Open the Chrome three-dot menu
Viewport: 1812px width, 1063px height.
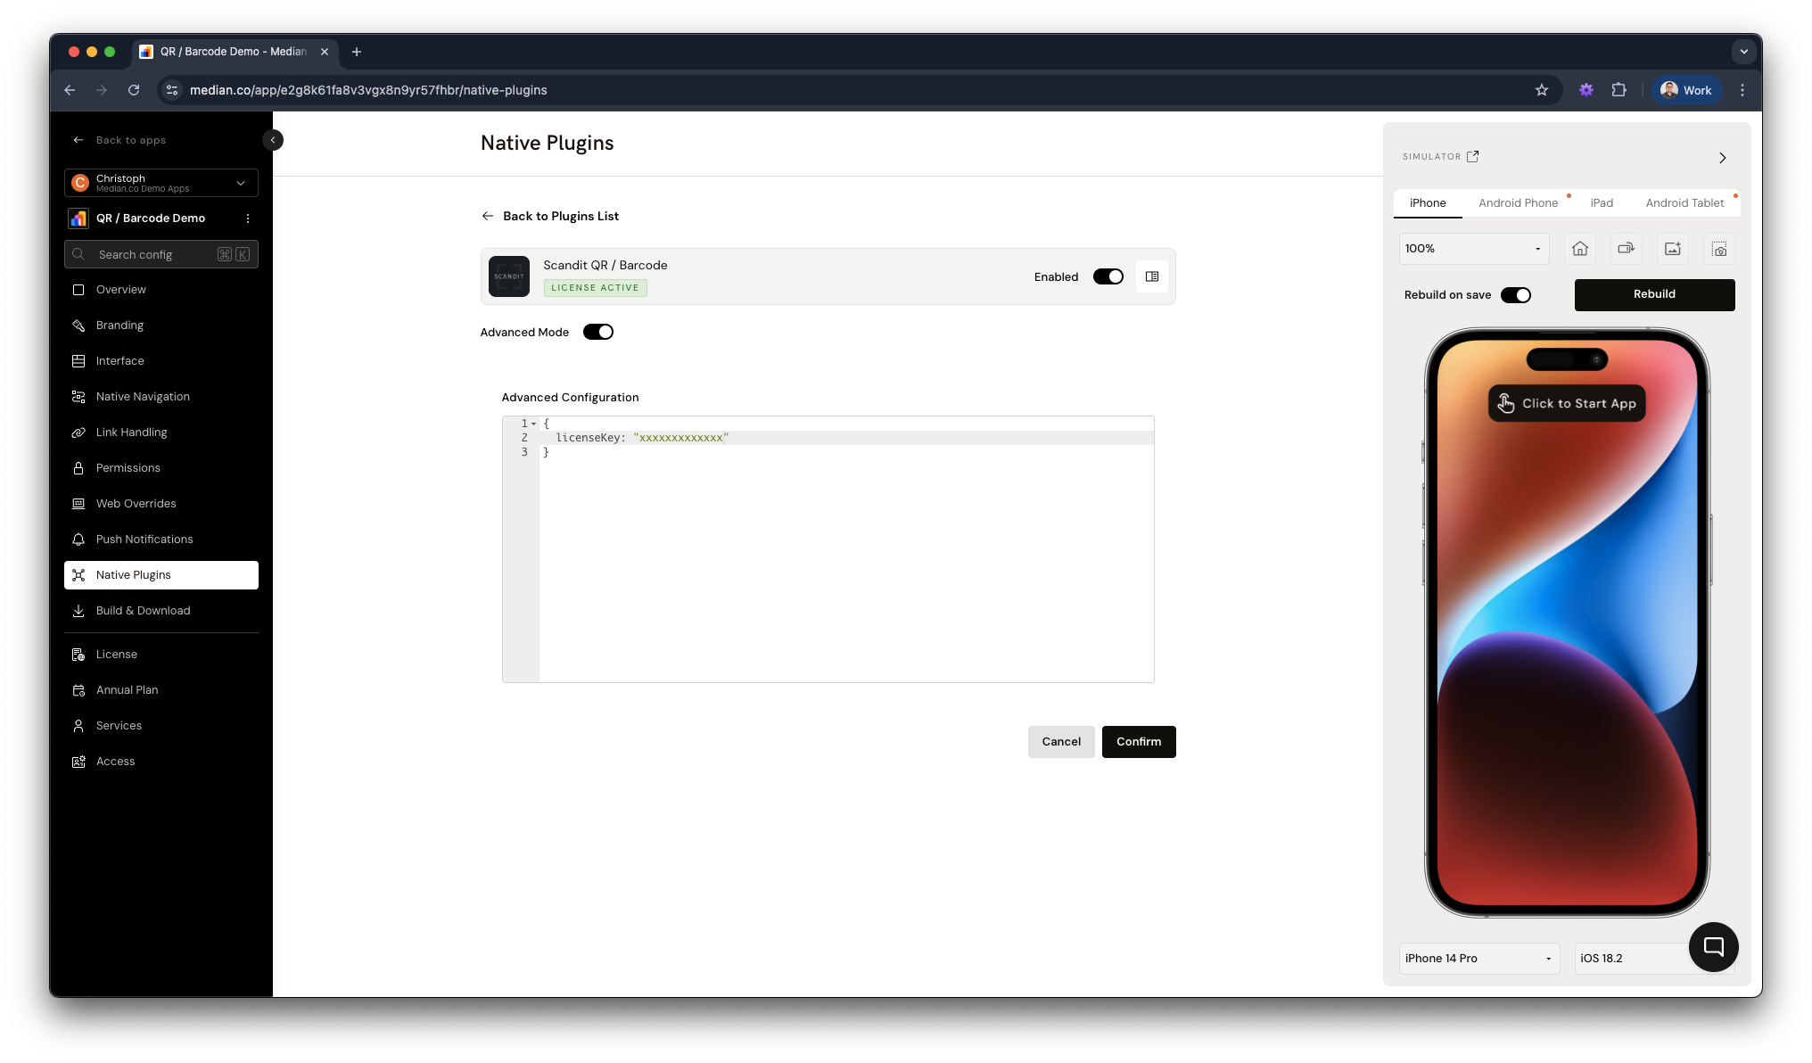coord(1742,90)
